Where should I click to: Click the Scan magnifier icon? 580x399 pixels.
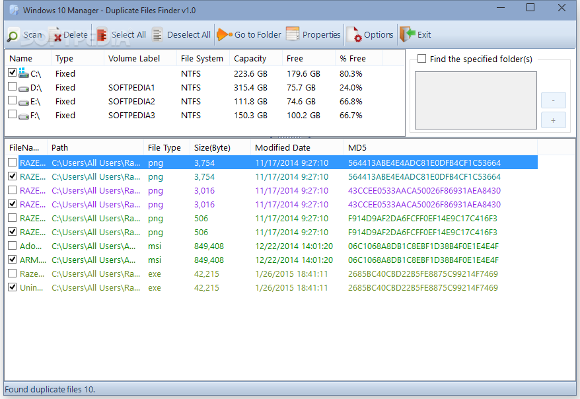coord(13,36)
